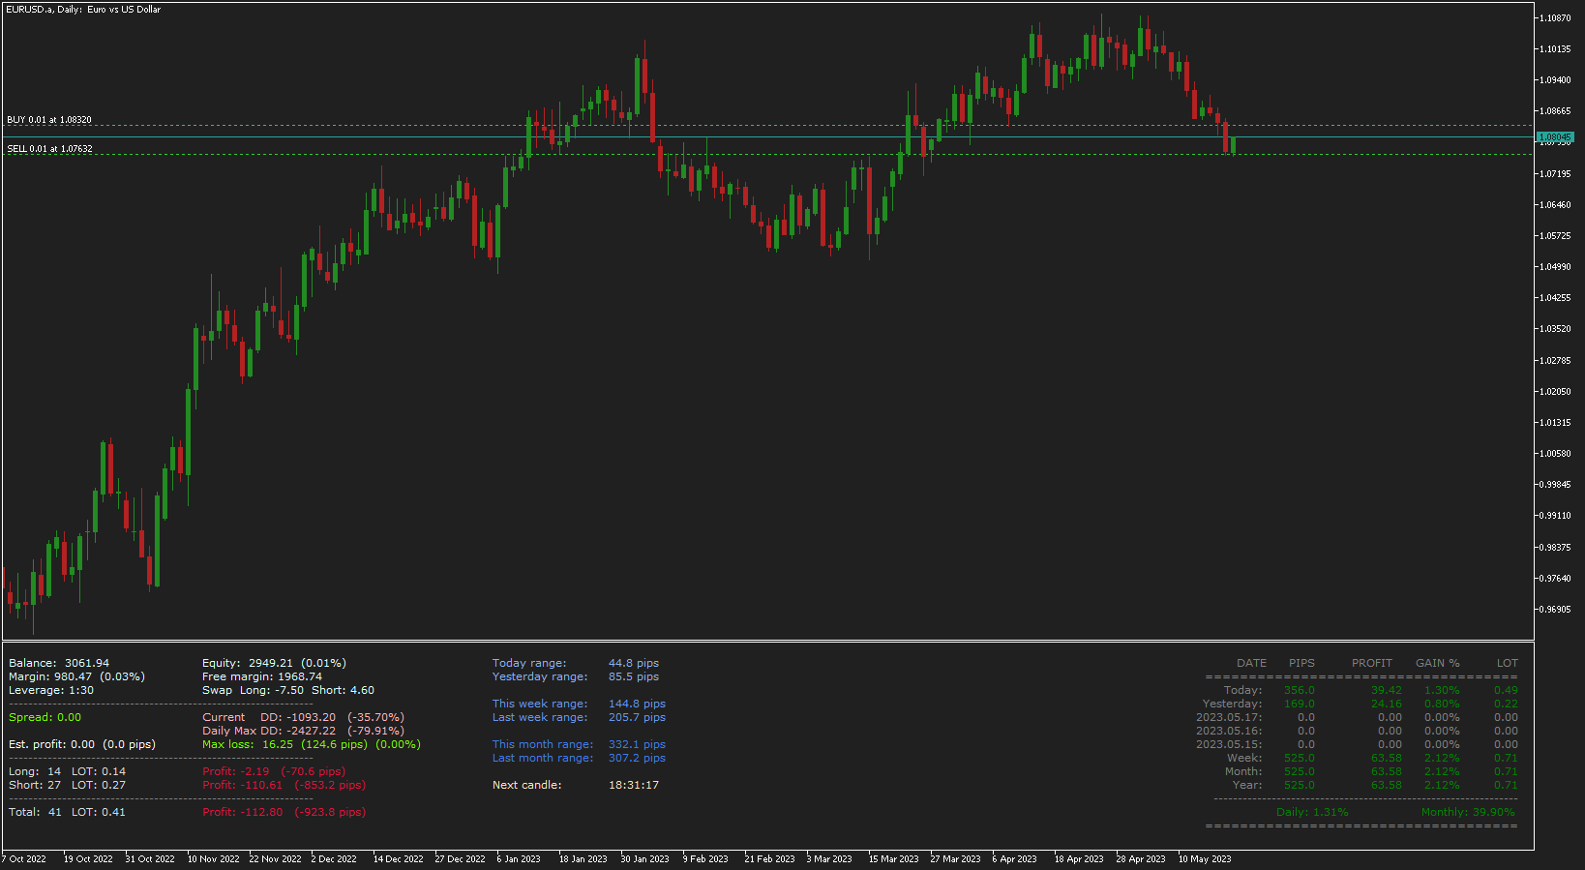Screen dimensions: 1585x870
Task: Click the Today range 44.8 pips value
Action: (634, 664)
